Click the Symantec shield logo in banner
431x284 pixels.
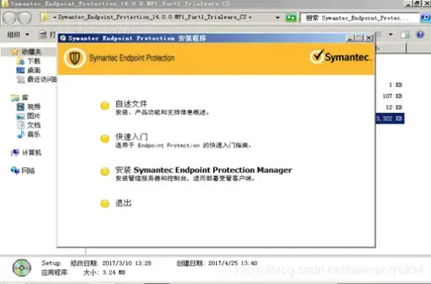coord(74,58)
